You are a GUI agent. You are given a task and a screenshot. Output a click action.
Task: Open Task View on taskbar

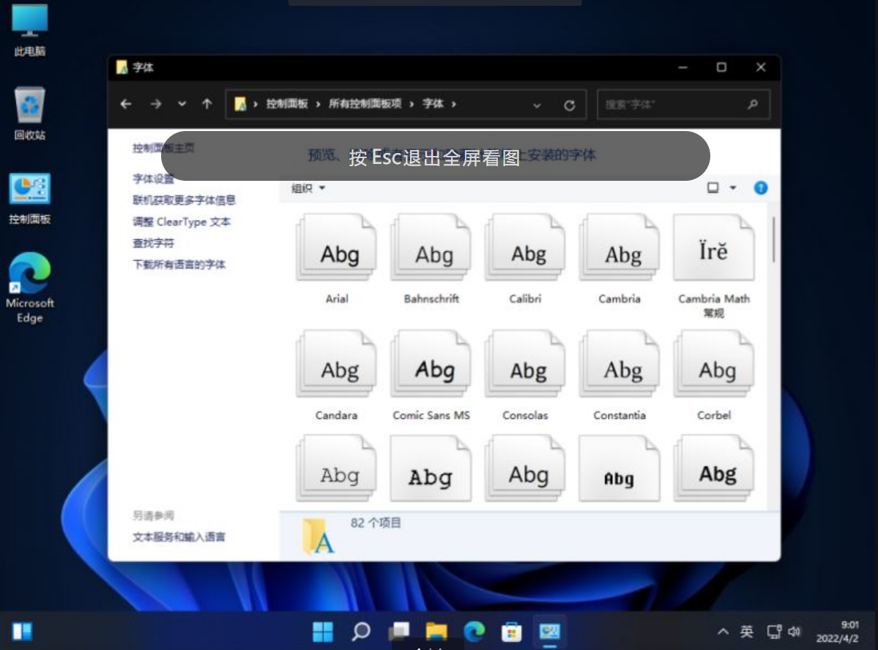[x=398, y=632]
